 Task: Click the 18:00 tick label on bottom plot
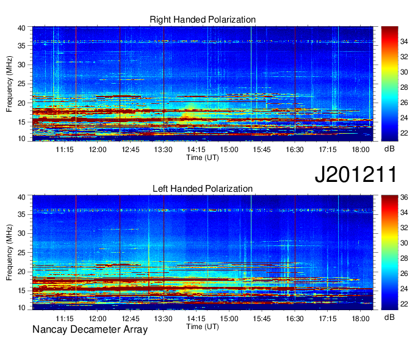pyautogui.click(x=361, y=319)
